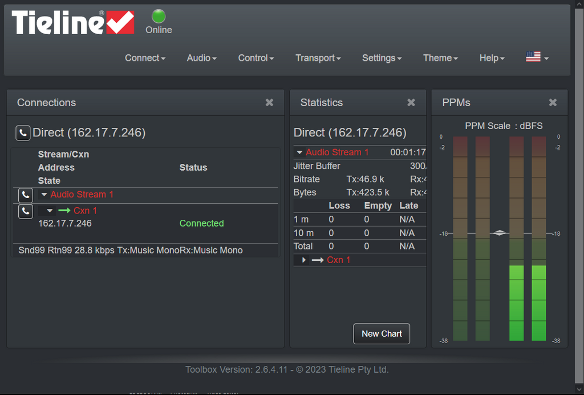Close the PPMs panel

[x=553, y=103]
